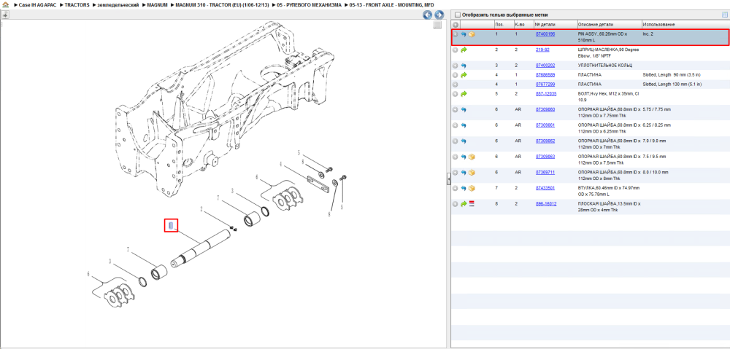Image resolution: width=730 pixels, height=349 pixels.
Task: Select 'Slotted, Length 130 mm (5.1 in)' text
Action: (x=672, y=85)
